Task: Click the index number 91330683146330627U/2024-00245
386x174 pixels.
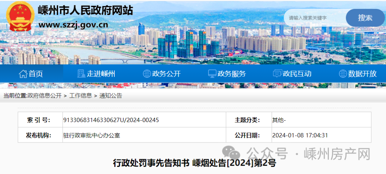Action: (111, 120)
